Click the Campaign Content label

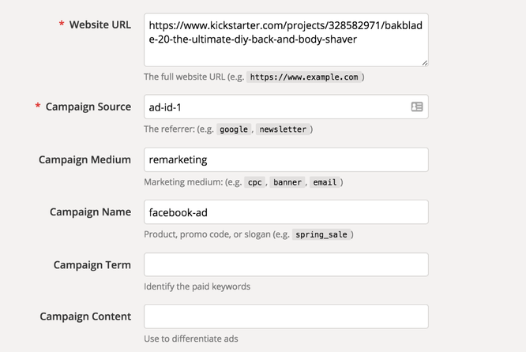(x=85, y=316)
